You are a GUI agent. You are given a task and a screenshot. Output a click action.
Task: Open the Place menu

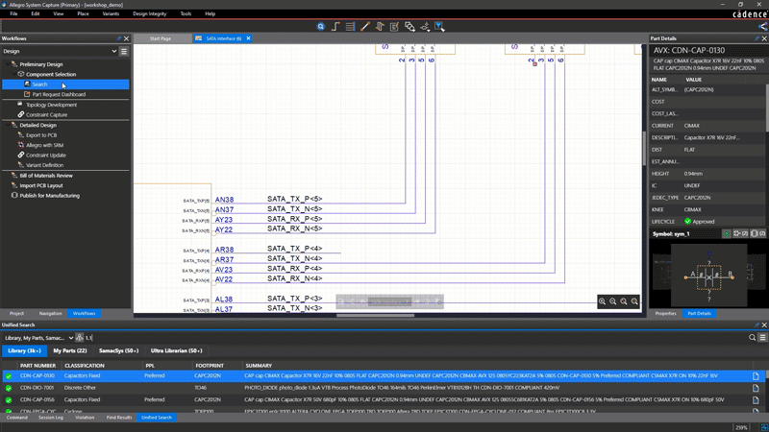click(x=83, y=13)
